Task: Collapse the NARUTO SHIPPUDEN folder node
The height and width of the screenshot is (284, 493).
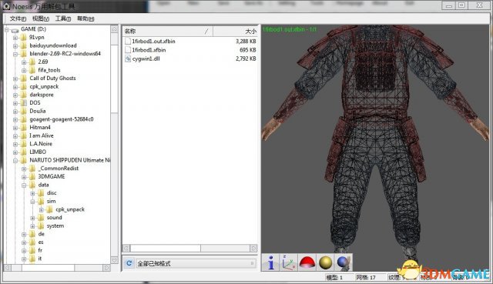Action: pyautogui.click(x=15, y=161)
